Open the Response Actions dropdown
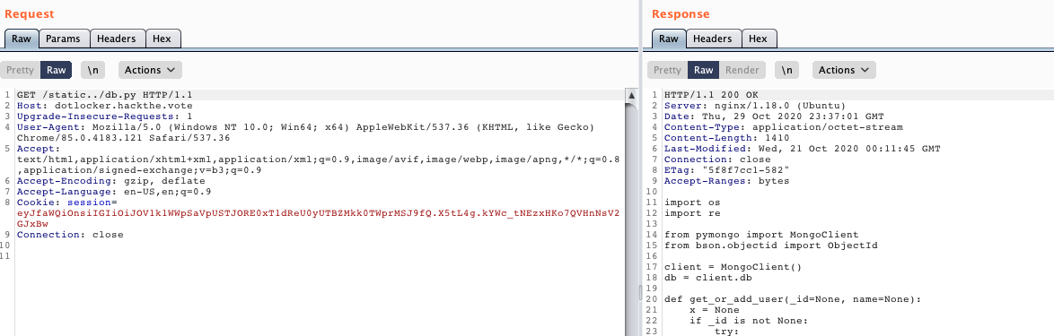 (844, 70)
